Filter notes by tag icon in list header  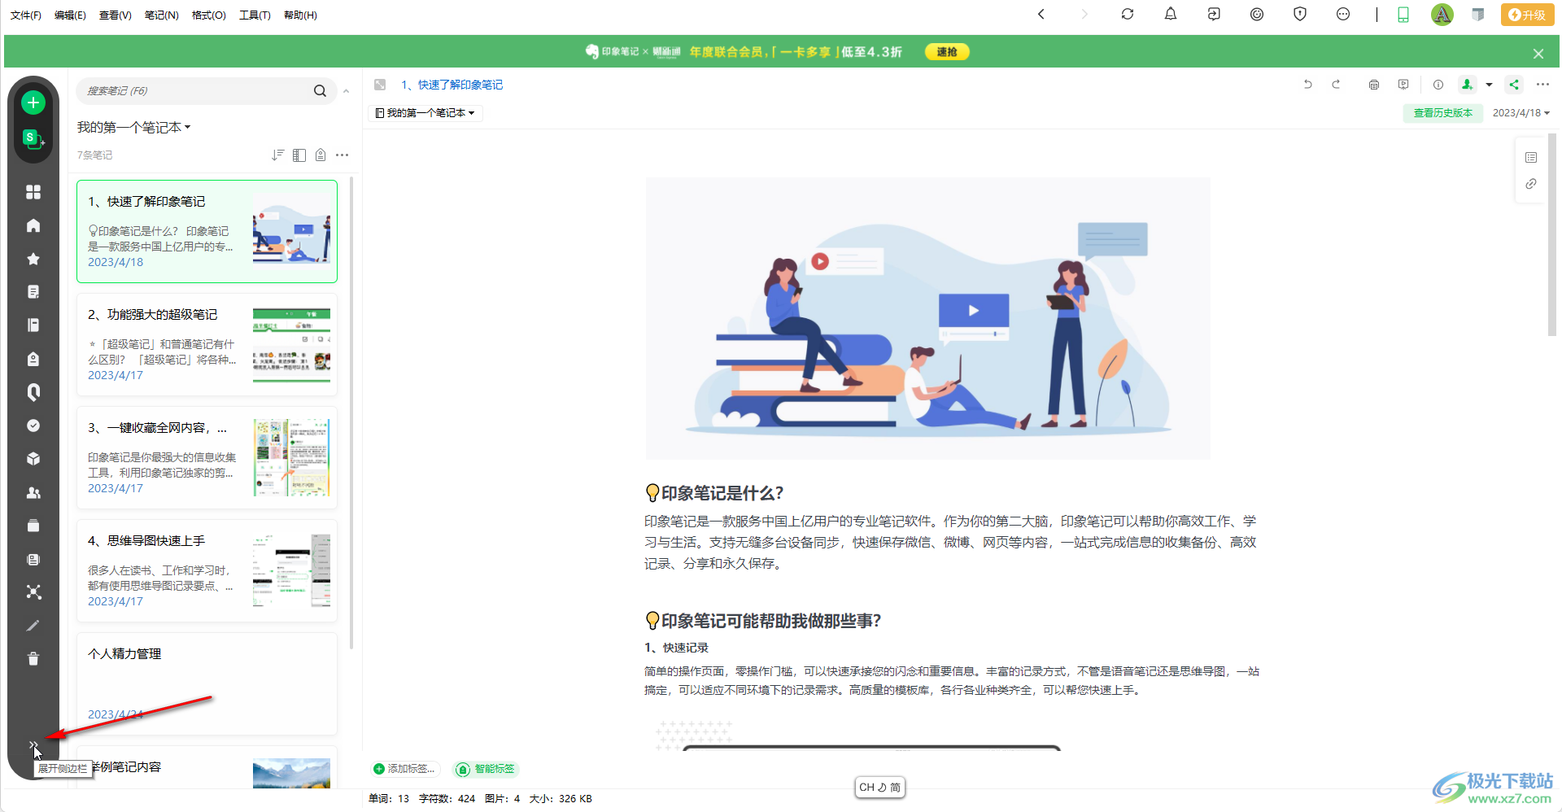pyautogui.click(x=321, y=155)
